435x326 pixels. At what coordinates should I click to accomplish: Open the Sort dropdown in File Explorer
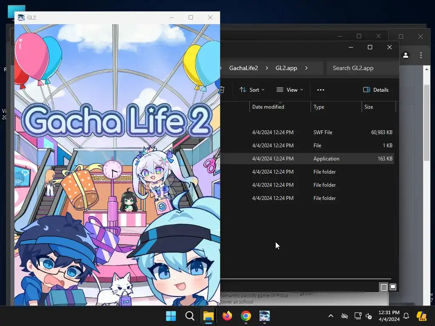tap(252, 90)
